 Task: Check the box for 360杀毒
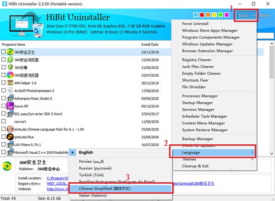(4, 67)
